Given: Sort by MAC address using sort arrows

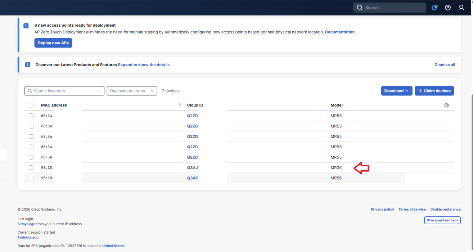Looking at the screenshot, I should coord(180,105).
